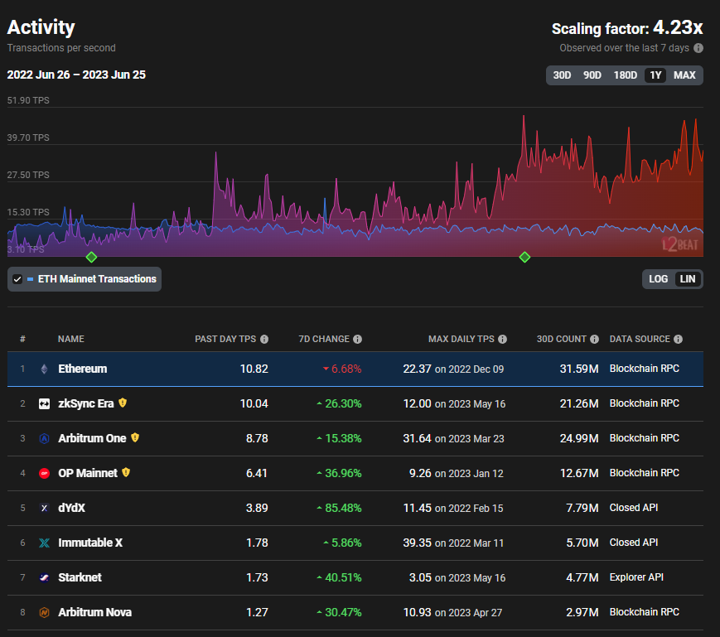Click the left green diamond milestone marker
Screen dimensions: 720x637
coord(91,257)
